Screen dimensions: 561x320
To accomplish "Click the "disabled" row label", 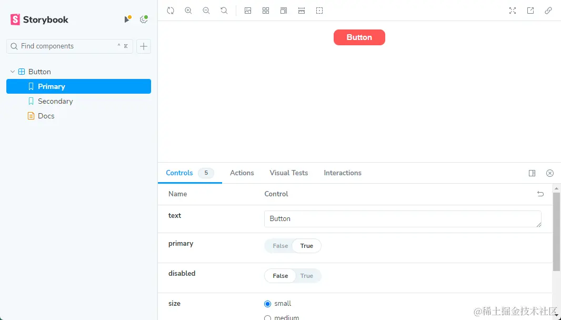I will point(182,273).
